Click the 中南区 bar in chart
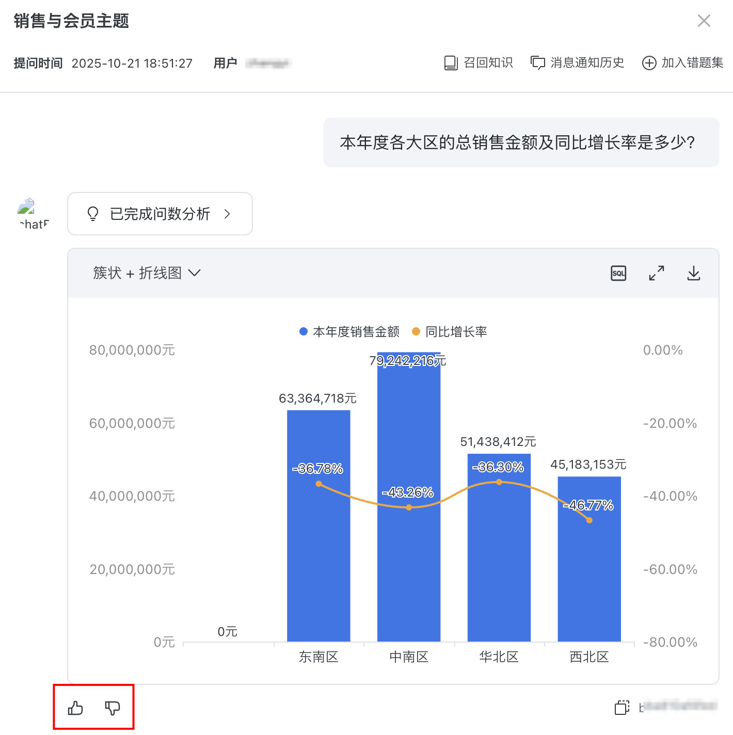733x735 pixels. 408,568
